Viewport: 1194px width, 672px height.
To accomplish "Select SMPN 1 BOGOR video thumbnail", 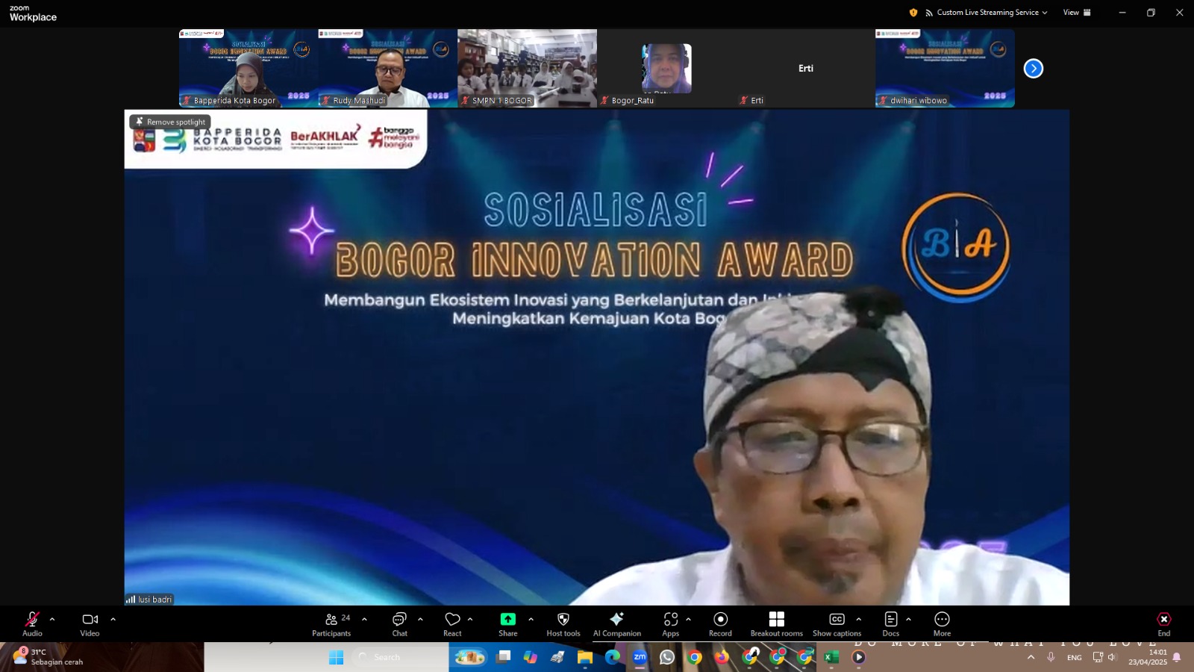I will pyautogui.click(x=527, y=68).
